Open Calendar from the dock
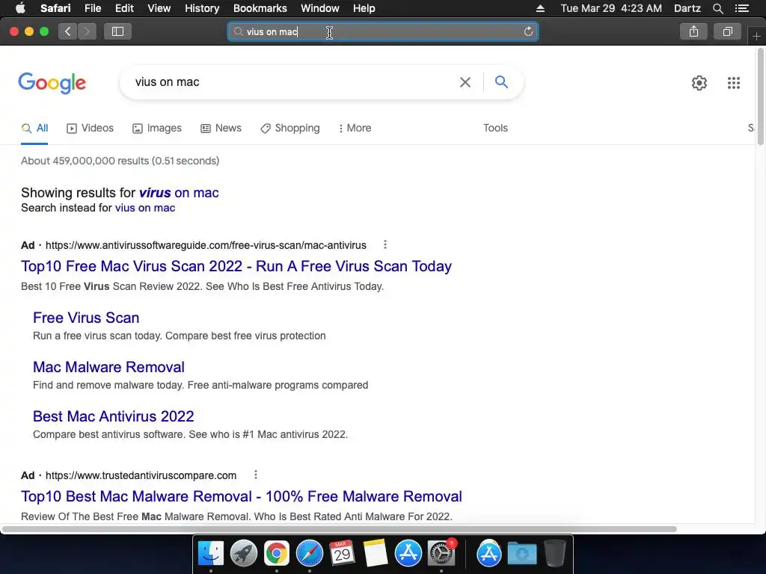 pos(342,554)
